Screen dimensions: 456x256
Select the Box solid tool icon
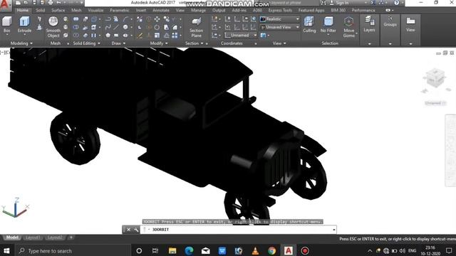[6, 21]
